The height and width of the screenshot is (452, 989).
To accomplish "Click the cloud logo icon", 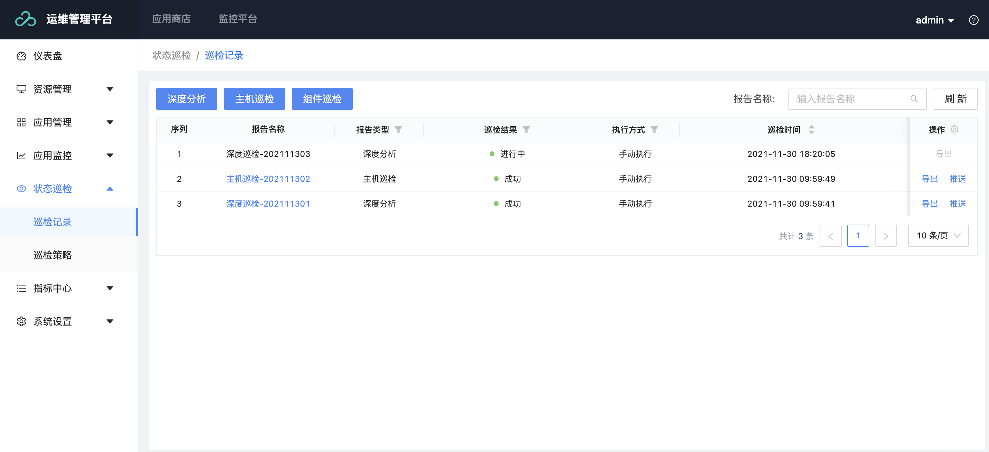I will pyautogui.click(x=25, y=19).
